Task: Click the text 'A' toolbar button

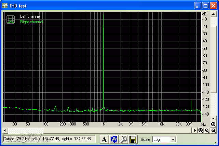Action: pos(104,139)
